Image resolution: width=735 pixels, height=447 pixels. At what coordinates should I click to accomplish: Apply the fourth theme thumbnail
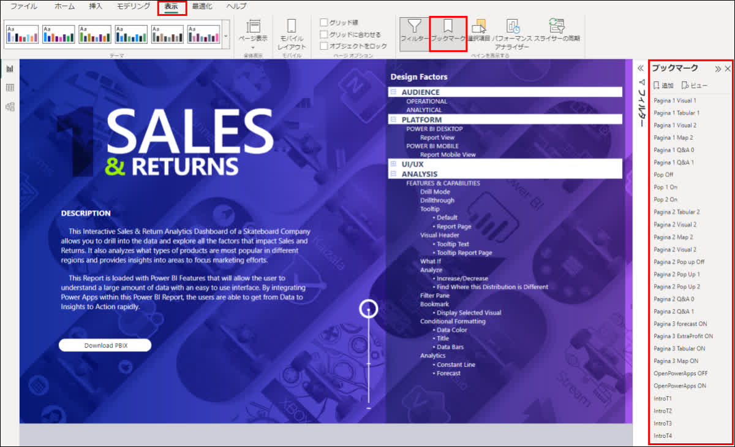(131, 34)
